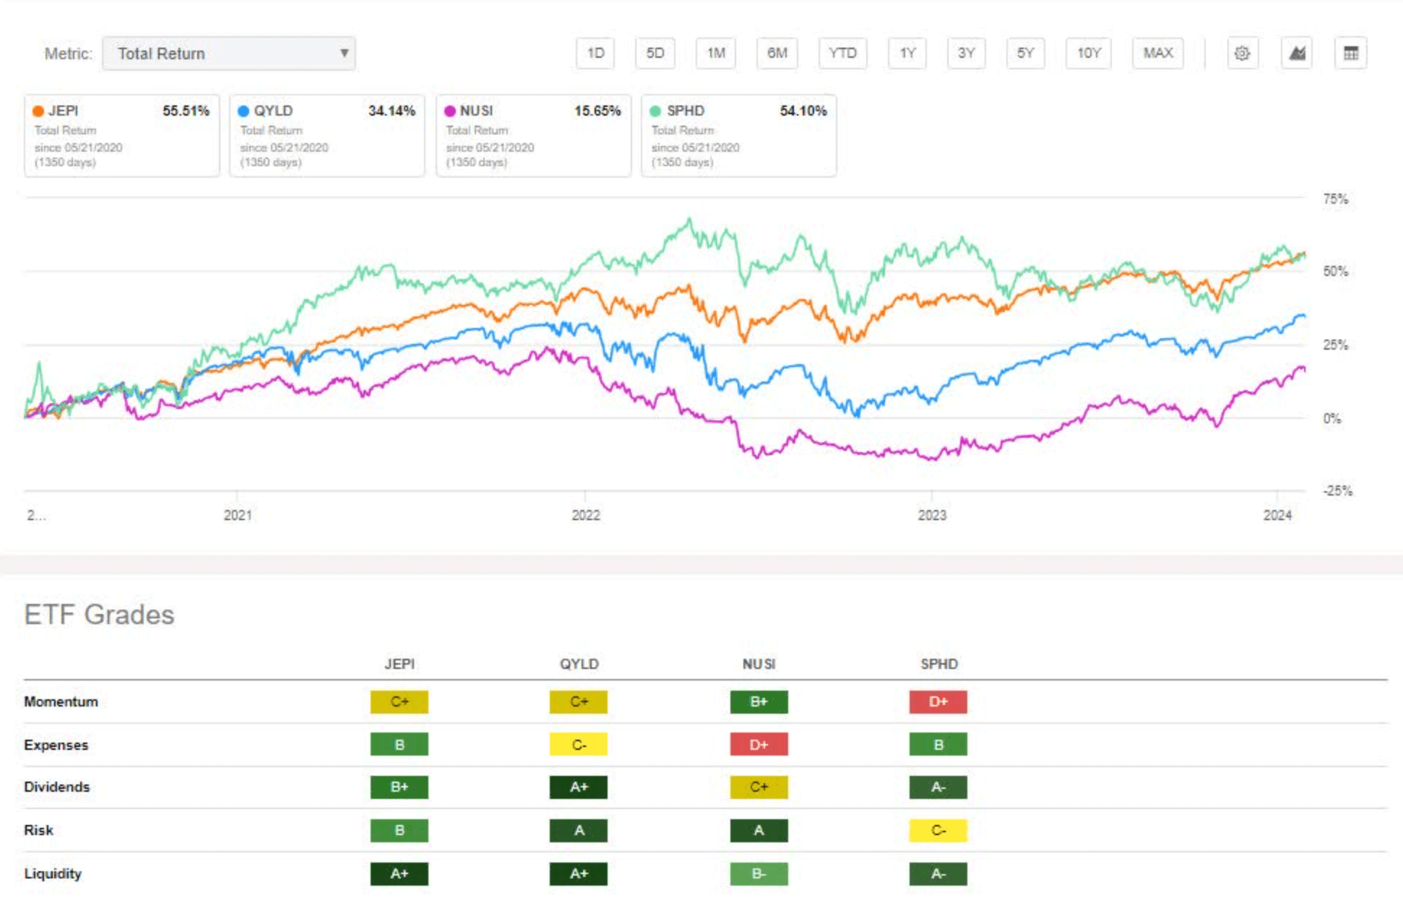Click the SPHD column header in ETF Grades

938,664
